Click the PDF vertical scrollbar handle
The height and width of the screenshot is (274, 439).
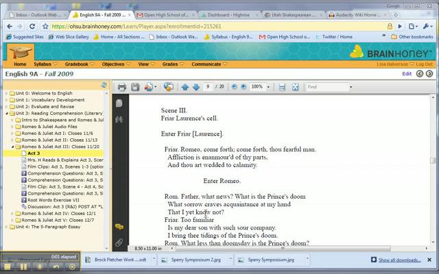click(x=433, y=160)
